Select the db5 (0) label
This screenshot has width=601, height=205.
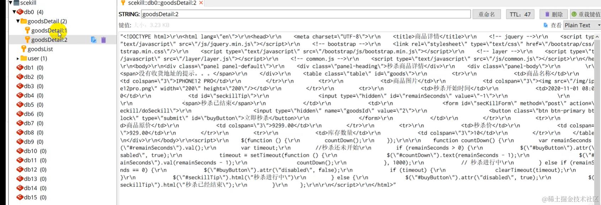click(x=33, y=104)
